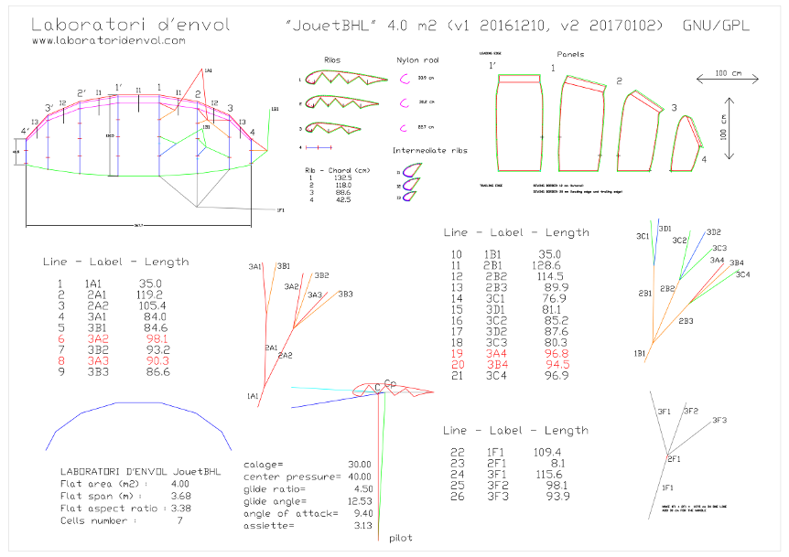Select the "Rib - Chord (cm)" table heading
789x557 pixels.
point(337,170)
